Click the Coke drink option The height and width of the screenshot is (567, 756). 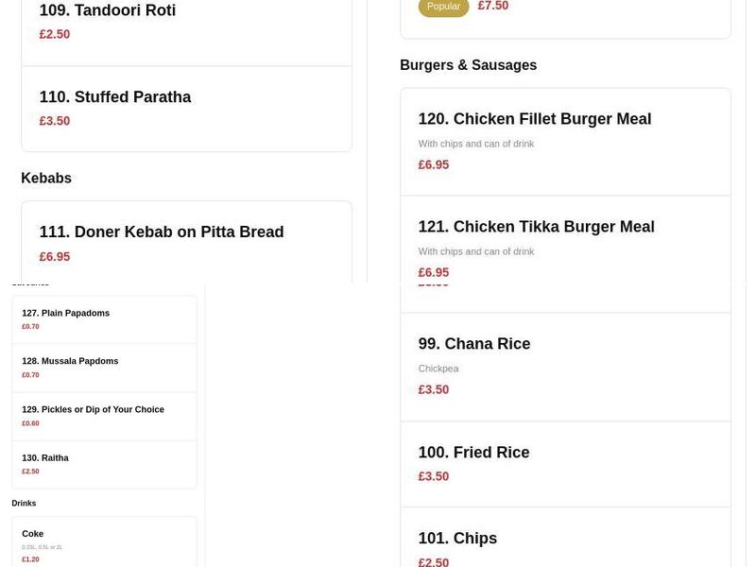(32, 533)
